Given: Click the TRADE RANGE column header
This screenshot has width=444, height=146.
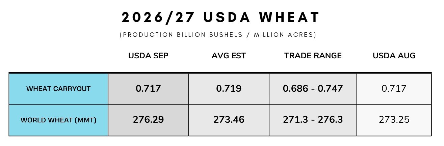Looking at the screenshot, I should (313, 56).
